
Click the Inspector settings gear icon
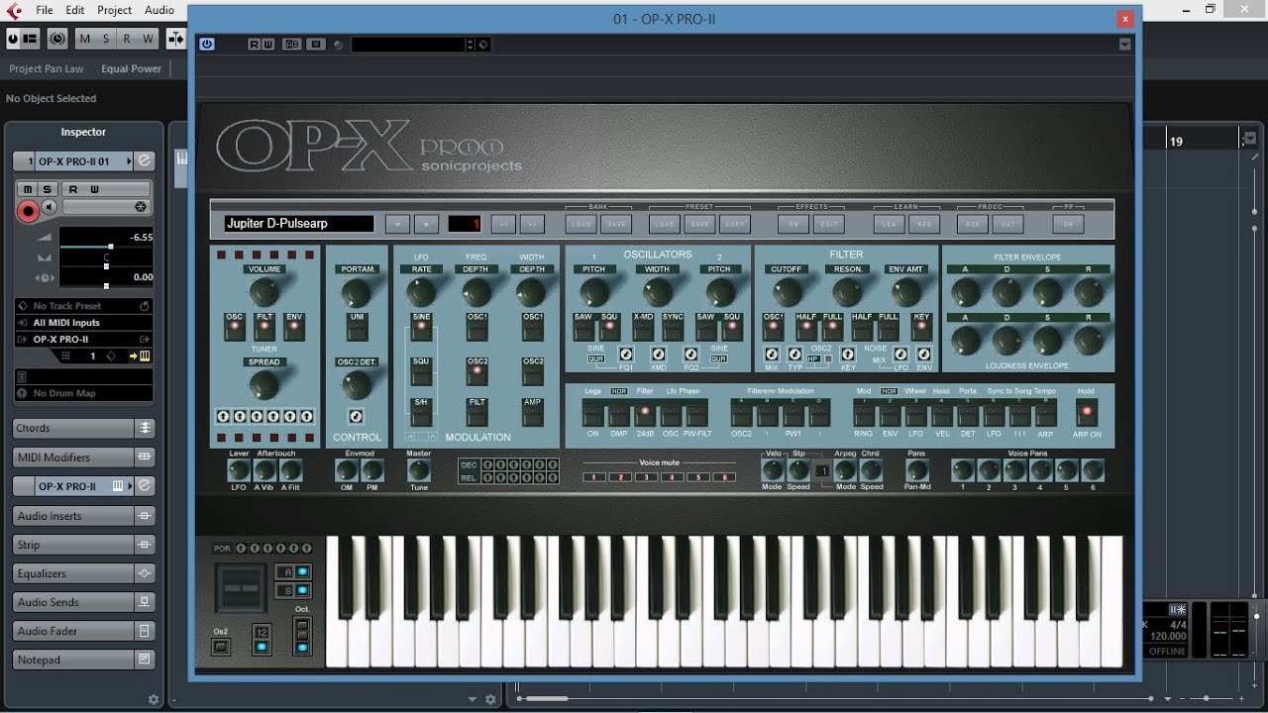153,700
